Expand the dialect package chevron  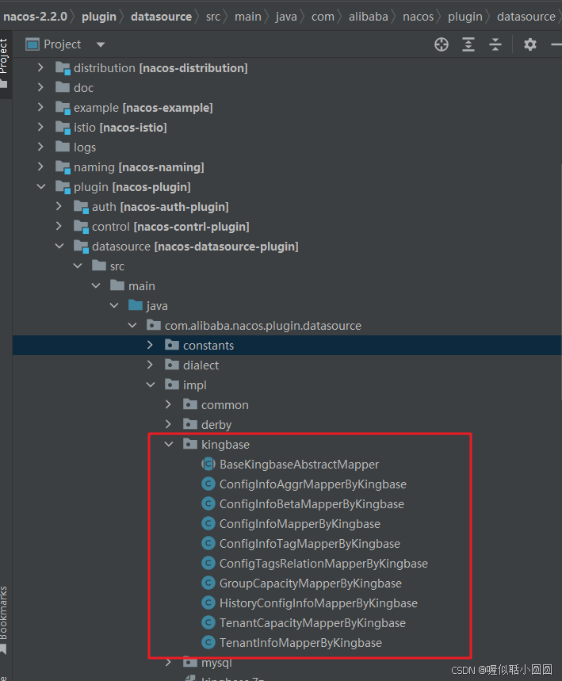pyautogui.click(x=150, y=365)
